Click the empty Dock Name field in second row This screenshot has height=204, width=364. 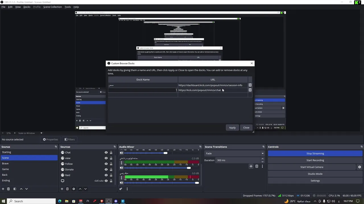tap(143, 90)
